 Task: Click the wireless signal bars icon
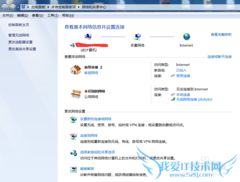point(173,99)
